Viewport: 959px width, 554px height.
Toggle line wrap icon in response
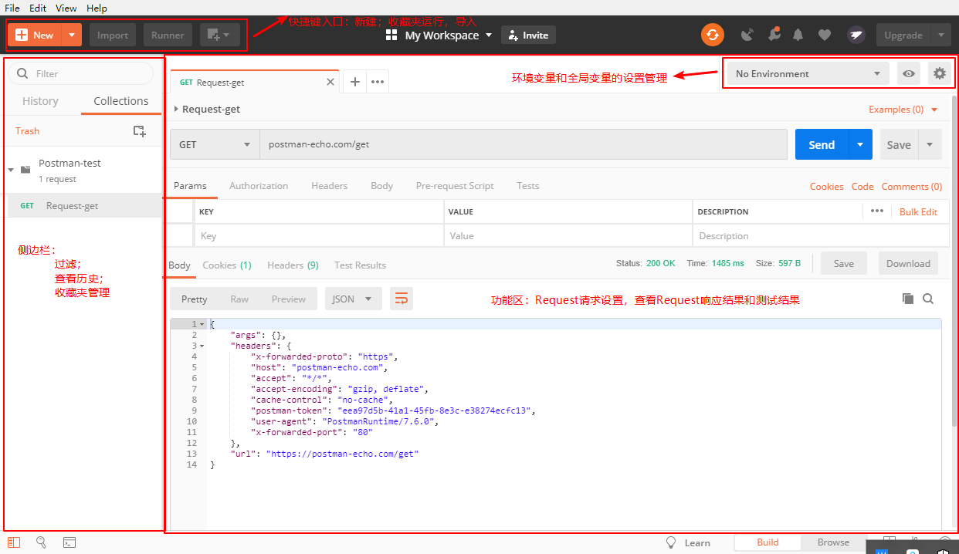[x=402, y=299]
